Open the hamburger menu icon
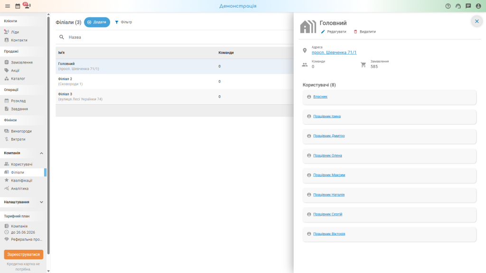Image resolution: width=486 pixels, height=273 pixels. (x=8, y=6)
